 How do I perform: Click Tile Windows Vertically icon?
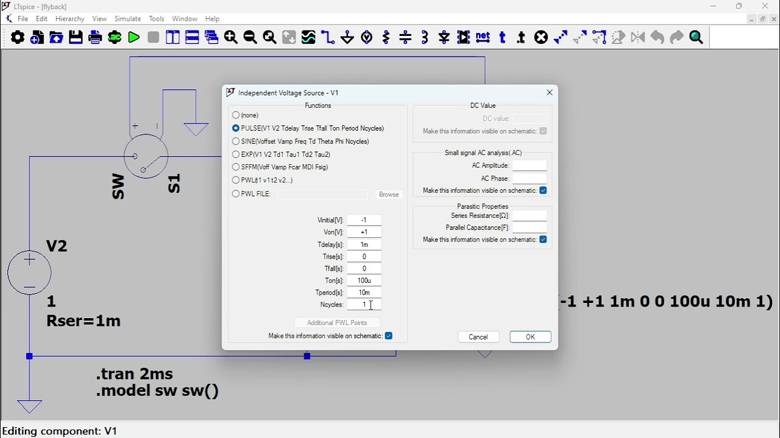tap(173, 38)
